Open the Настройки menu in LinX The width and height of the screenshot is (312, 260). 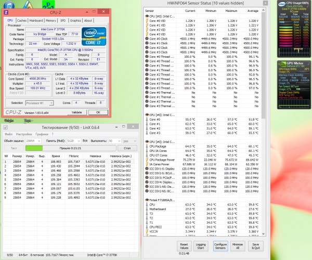point(24,134)
